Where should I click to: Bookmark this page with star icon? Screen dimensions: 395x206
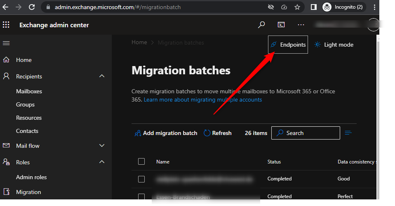coord(297,7)
